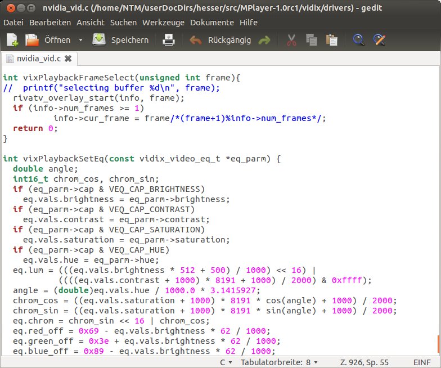Click the window maximize button

click(31, 8)
